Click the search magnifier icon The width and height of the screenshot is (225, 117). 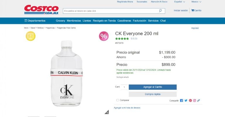point(160,11)
